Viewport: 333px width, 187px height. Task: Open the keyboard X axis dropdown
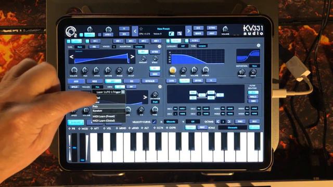171,122
